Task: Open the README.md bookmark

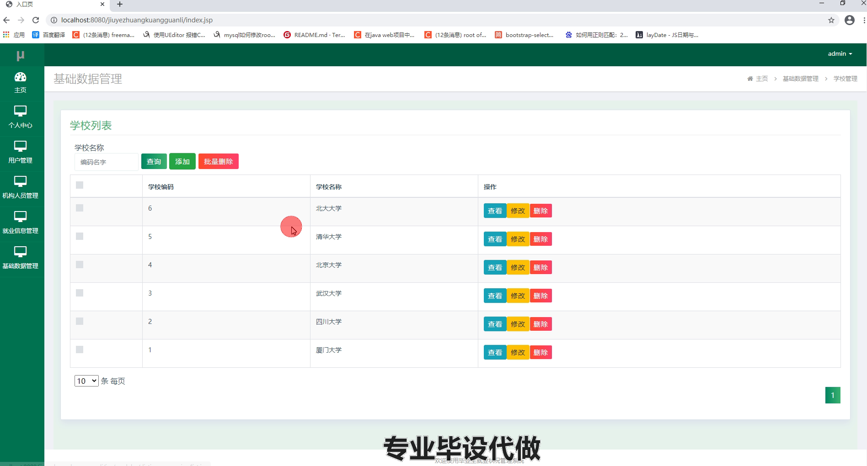Action: (315, 35)
